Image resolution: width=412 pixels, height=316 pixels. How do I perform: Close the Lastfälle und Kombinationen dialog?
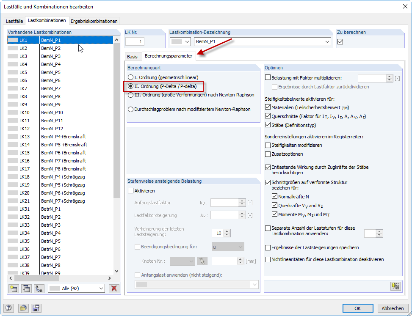[x=405, y=7]
